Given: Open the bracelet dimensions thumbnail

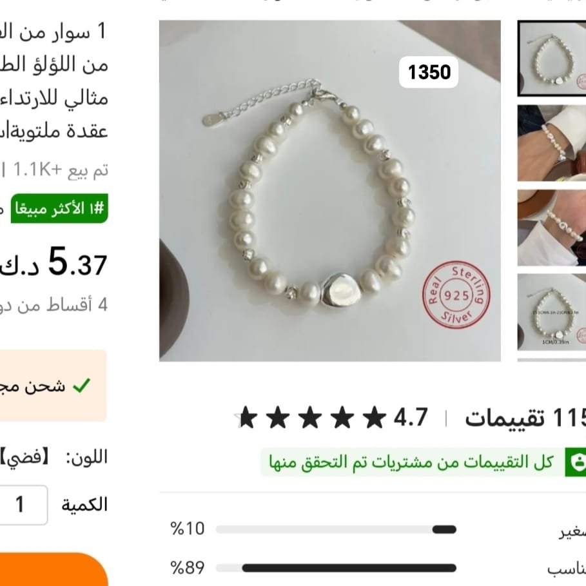Looking at the screenshot, I should pyautogui.click(x=552, y=313).
